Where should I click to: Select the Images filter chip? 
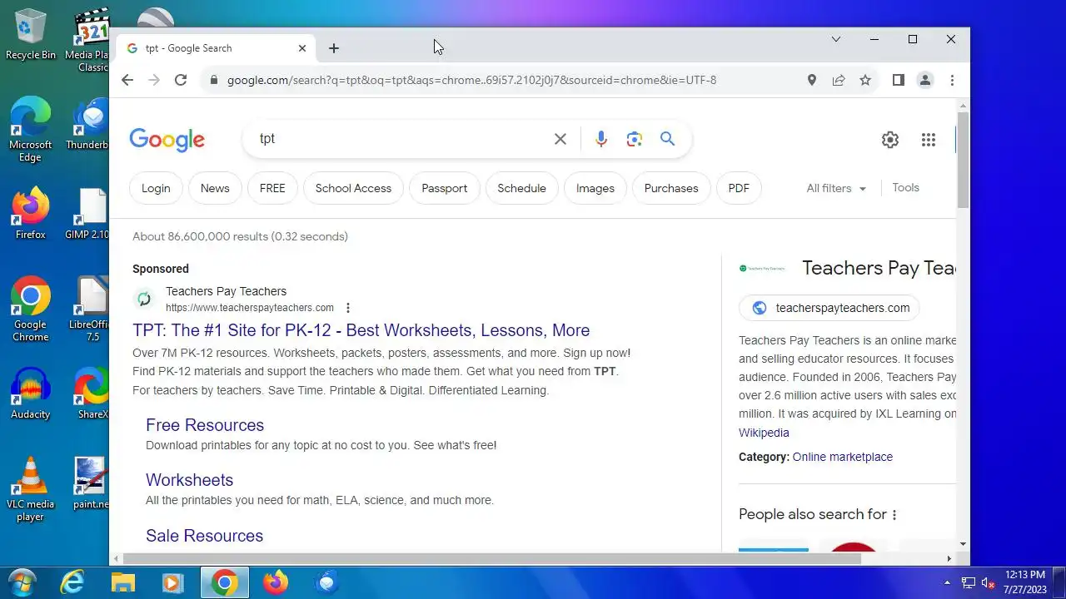pyautogui.click(x=595, y=188)
